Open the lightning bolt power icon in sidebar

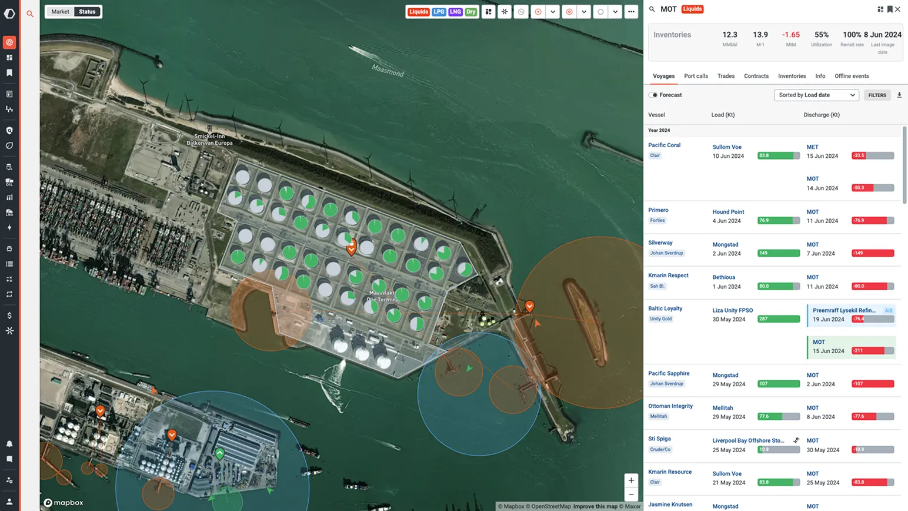(9, 228)
